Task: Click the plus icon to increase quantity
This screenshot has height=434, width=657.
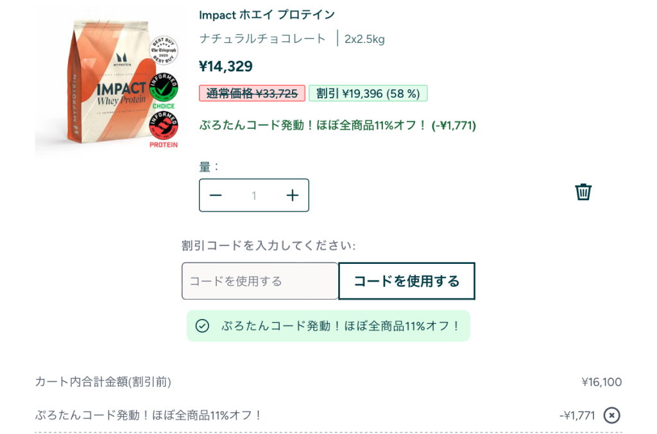Action: [x=292, y=195]
